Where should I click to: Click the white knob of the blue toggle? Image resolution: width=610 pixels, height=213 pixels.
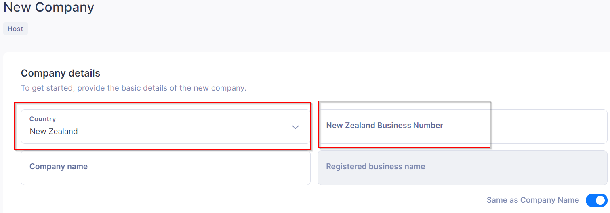(601, 200)
